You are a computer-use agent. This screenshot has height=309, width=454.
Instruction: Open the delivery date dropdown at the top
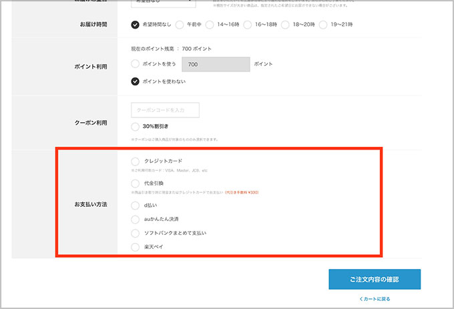coord(166,3)
